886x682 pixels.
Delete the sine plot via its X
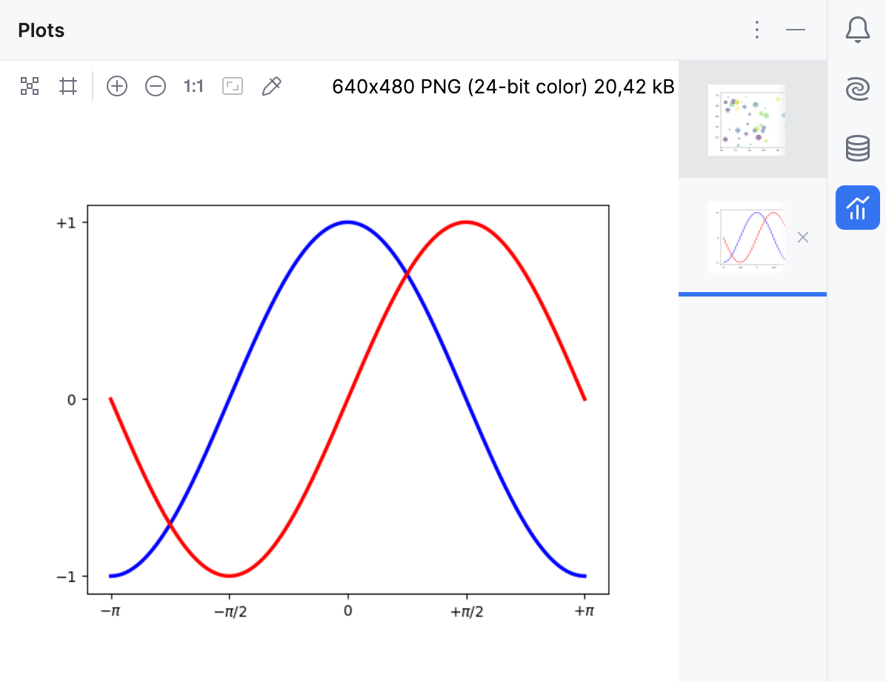[x=803, y=237]
